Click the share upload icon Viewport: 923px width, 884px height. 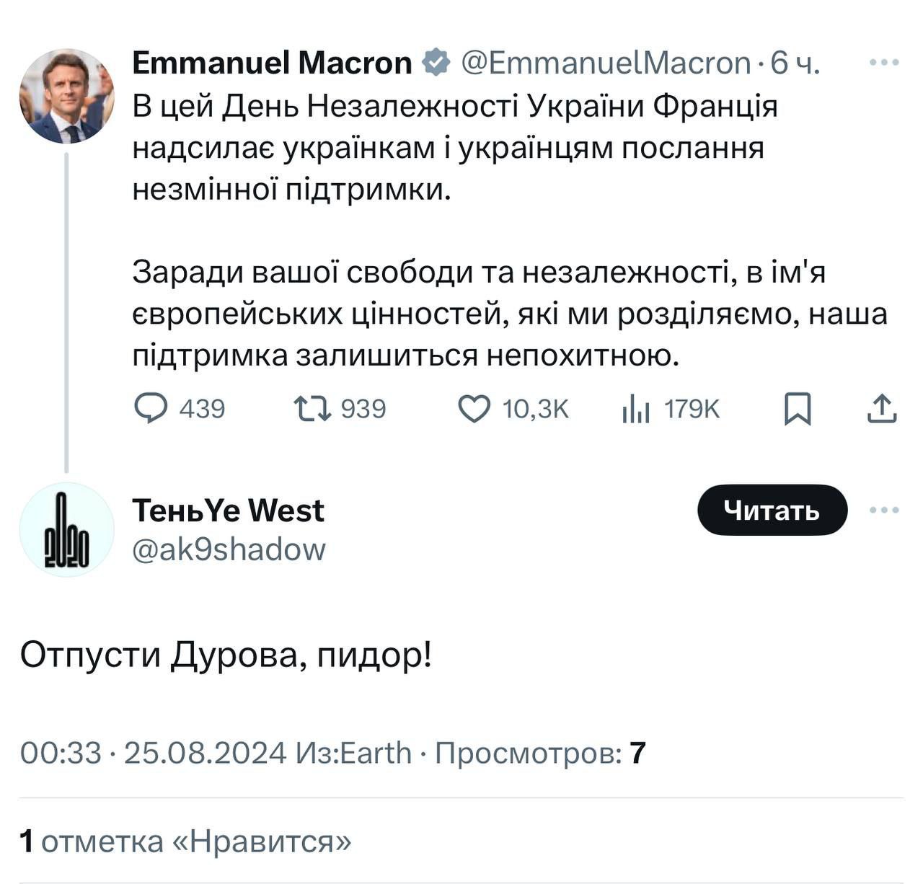point(880,409)
